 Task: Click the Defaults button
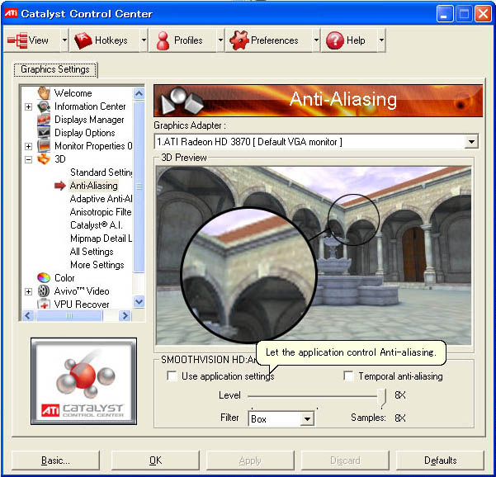tap(440, 460)
